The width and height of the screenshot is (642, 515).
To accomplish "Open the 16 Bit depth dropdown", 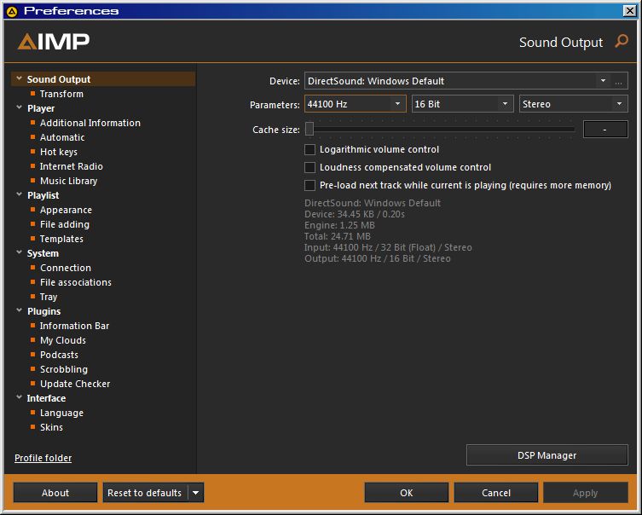I will click(x=505, y=104).
